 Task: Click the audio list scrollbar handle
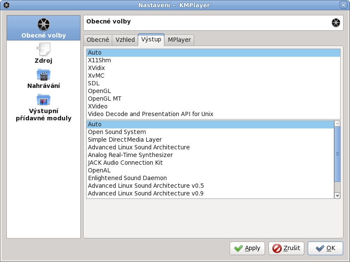coord(337,154)
